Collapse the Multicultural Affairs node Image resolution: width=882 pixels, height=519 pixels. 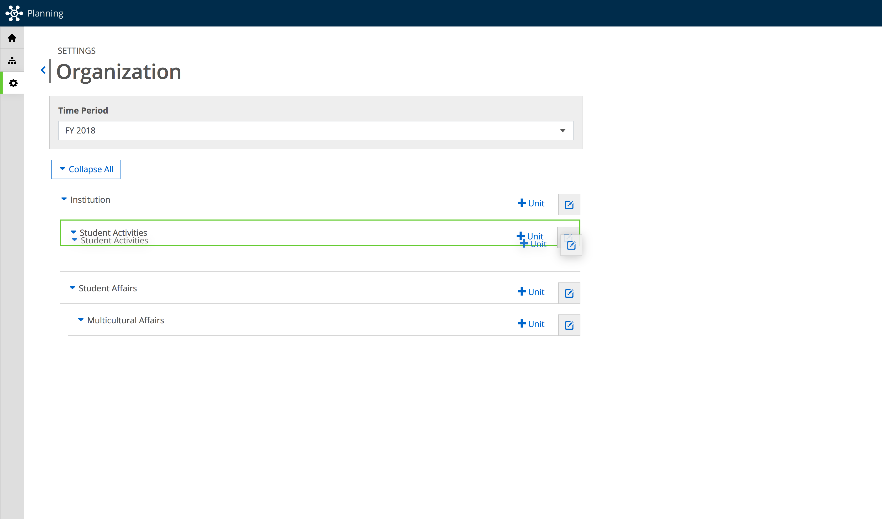[81, 320]
